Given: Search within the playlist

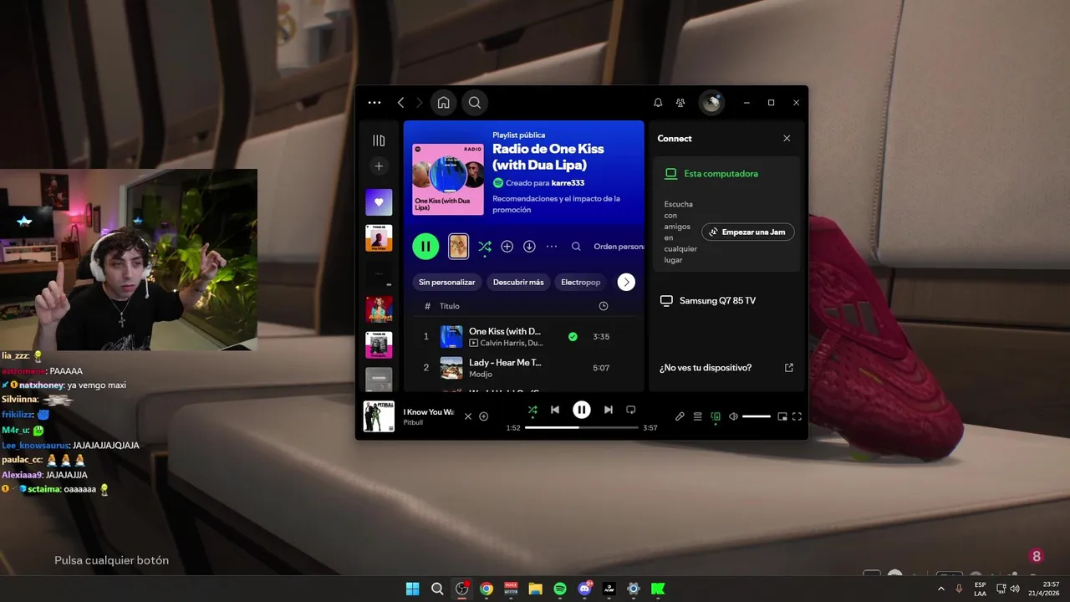Looking at the screenshot, I should (x=576, y=247).
